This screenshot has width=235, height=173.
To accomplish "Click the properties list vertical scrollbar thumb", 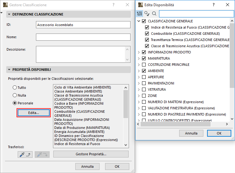I will (126, 104).
